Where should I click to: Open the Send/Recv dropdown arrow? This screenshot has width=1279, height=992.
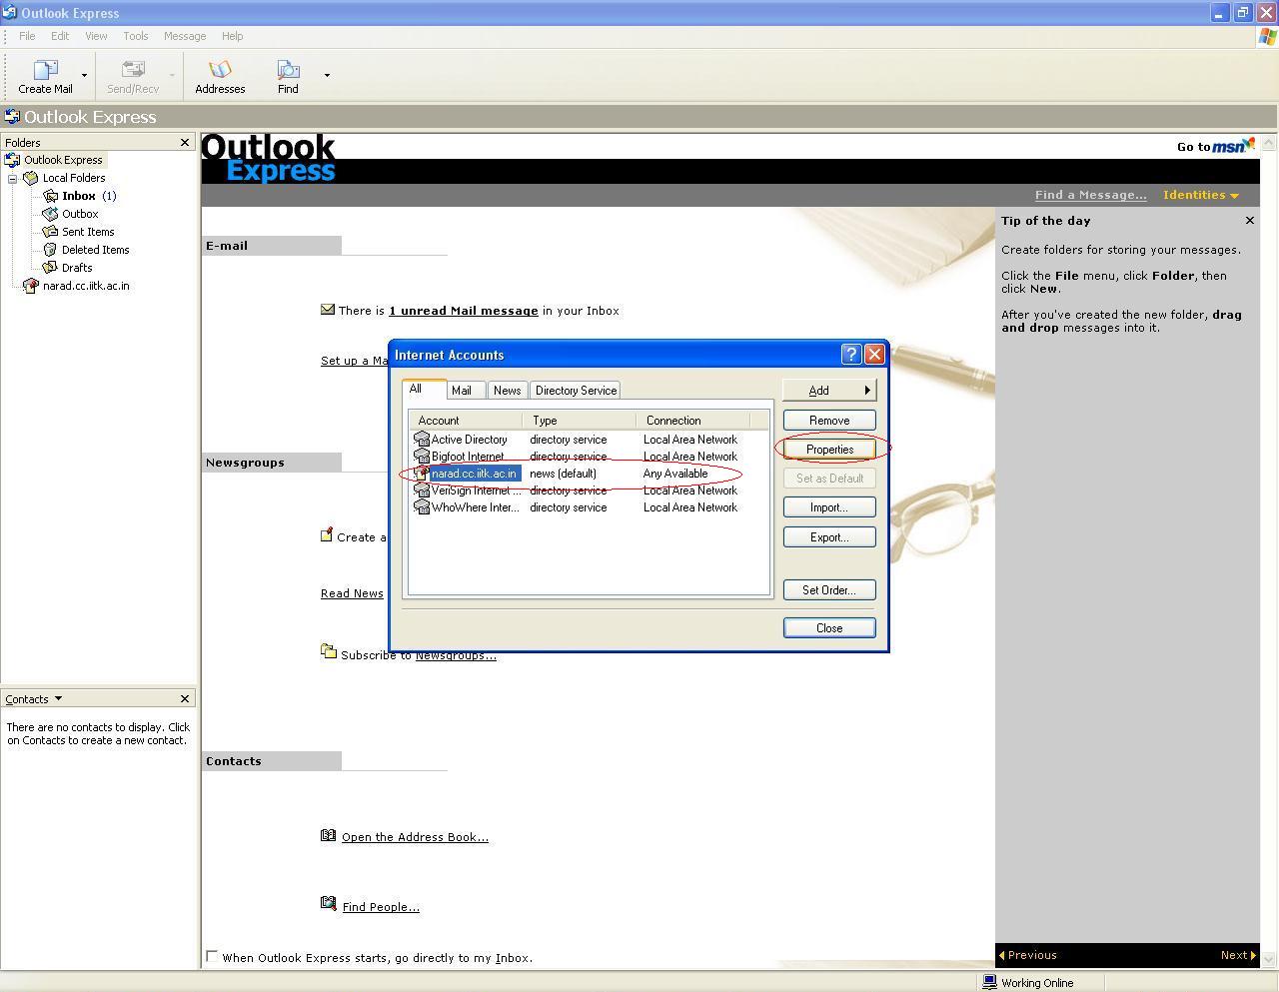pos(172,75)
